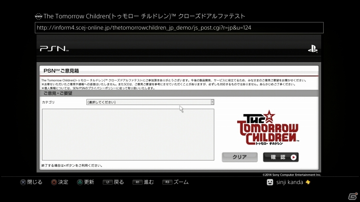The height and width of the screenshot is (202, 360).
Task: Click the feedback comment text area
Action: point(128,135)
